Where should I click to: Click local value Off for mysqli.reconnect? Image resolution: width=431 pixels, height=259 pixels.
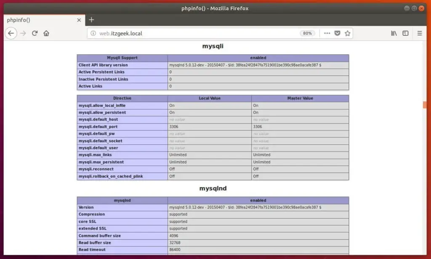(x=172, y=169)
